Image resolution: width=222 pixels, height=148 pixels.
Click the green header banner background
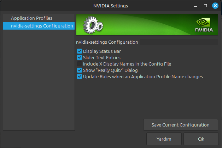point(148,24)
